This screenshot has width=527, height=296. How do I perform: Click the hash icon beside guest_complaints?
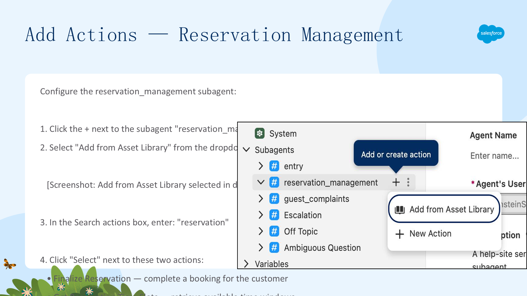click(x=274, y=199)
